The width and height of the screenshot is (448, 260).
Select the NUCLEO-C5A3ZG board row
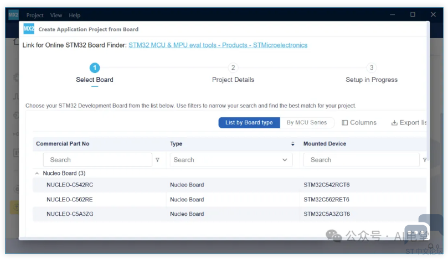(x=70, y=214)
